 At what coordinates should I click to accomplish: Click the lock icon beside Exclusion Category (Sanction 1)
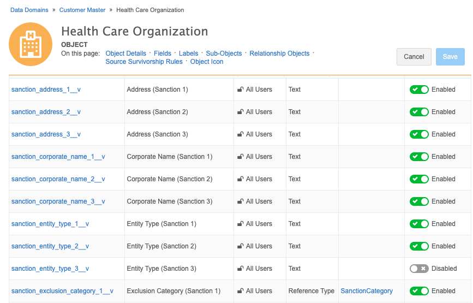(240, 291)
